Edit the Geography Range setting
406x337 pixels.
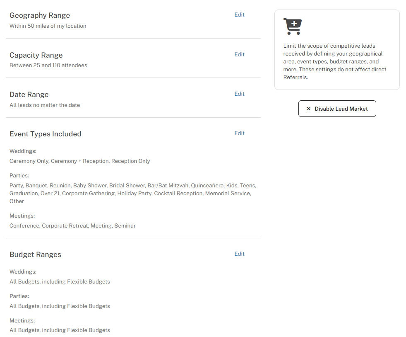point(239,15)
